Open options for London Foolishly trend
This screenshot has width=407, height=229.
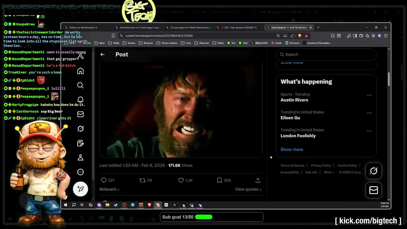pos(369,131)
